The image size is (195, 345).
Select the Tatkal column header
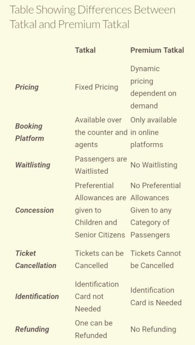pyautogui.click(x=85, y=50)
